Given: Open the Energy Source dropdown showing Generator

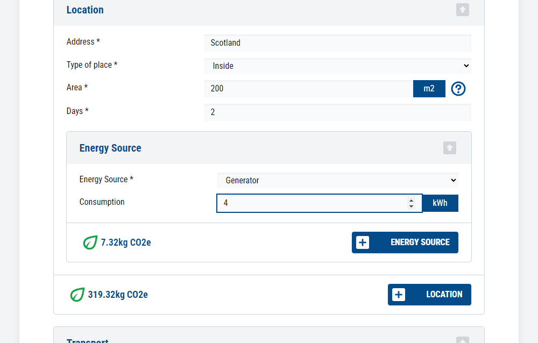Looking at the screenshot, I should [337, 180].
